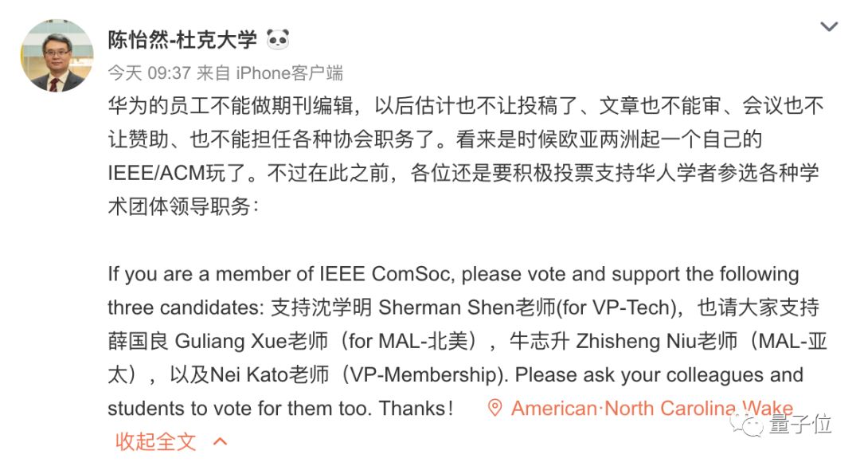Click the up chevron next to 收起全文
Screen dimensions: 860x462
pyautogui.click(x=221, y=441)
